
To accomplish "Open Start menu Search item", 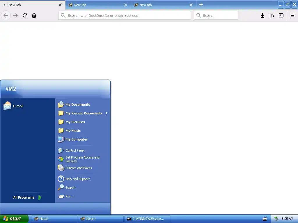I will pos(83,188).
